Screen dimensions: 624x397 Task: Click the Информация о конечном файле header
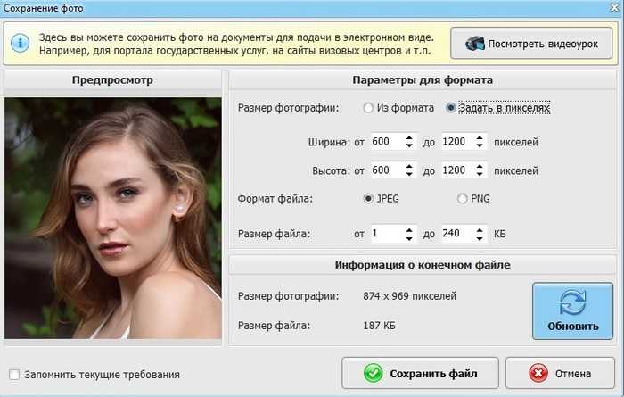pyautogui.click(x=423, y=265)
